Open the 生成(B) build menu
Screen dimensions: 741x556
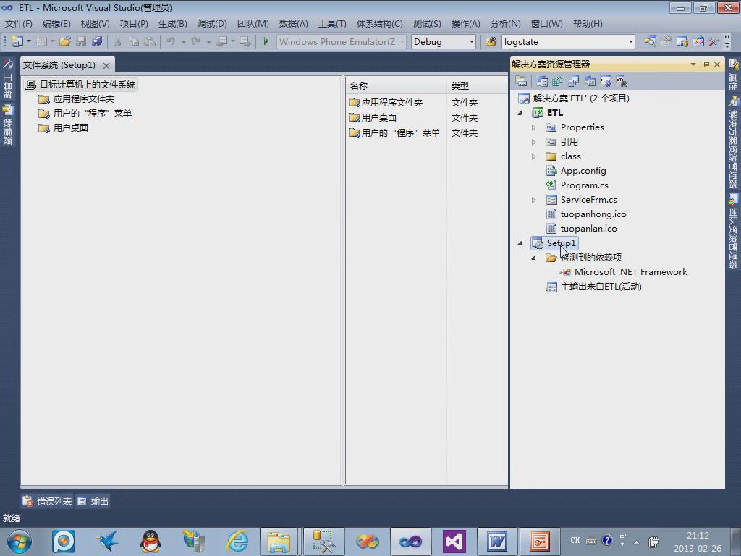coord(172,24)
